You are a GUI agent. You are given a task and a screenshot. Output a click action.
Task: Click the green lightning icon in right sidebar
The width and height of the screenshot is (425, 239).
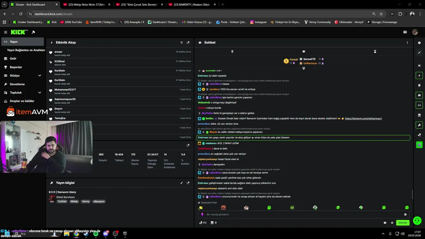419,76
